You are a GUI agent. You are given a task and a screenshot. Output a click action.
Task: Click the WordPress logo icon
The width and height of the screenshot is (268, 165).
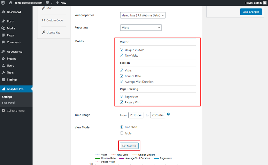point(3,3)
